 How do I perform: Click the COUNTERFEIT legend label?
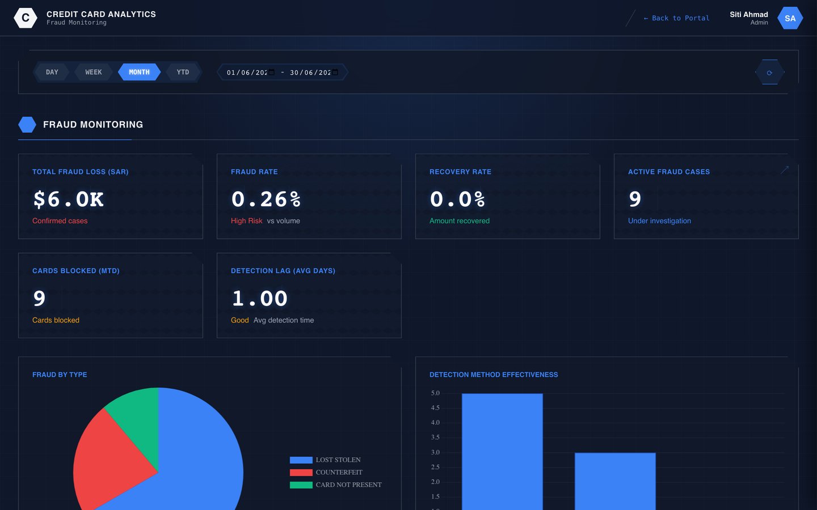point(339,473)
